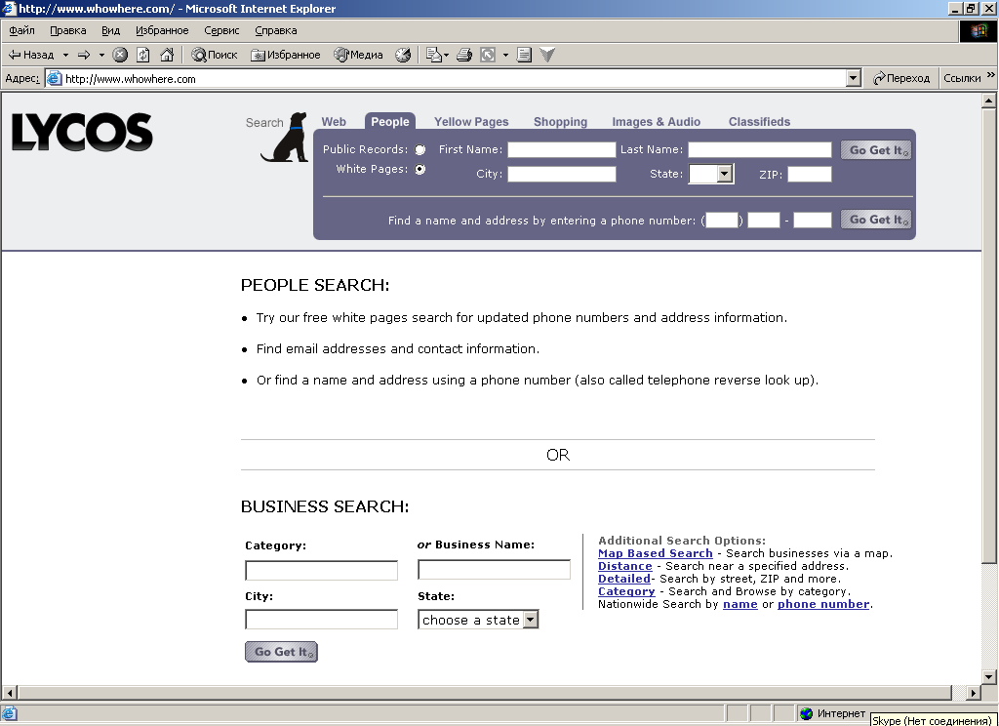Click Go Get It for phone number lookup
The height and width of the screenshot is (726, 999).
point(876,220)
